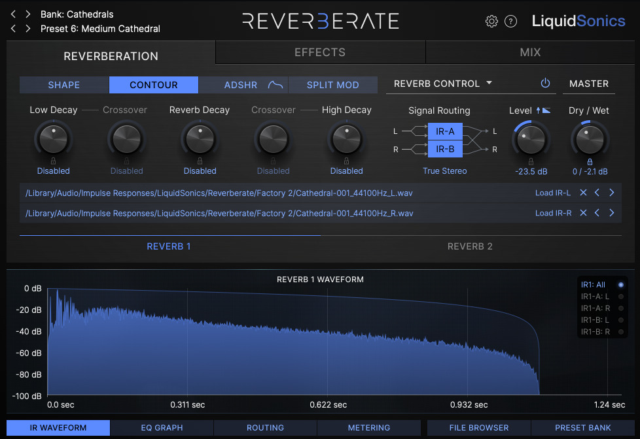Switch to REVERB 1 tab
The height and width of the screenshot is (439, 640).
click(169, 246)
